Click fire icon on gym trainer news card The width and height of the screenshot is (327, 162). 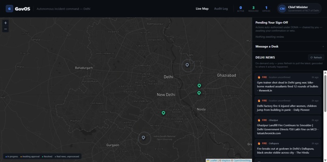click(259, 77)
